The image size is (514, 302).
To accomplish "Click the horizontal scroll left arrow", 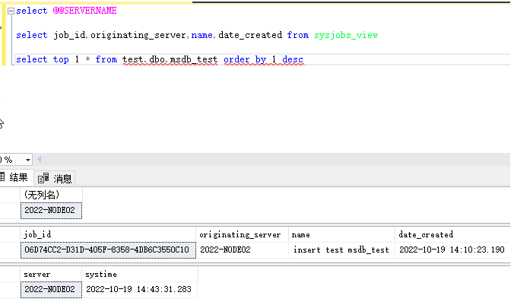I will coord(40,160).
